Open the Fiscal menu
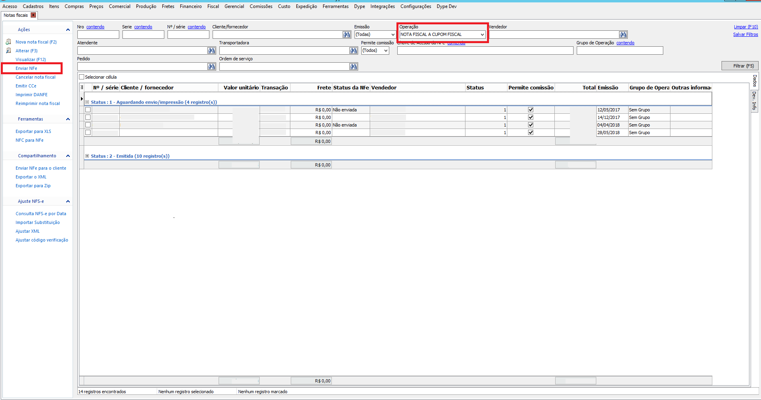The height and width of the screenshot is (400, 761). tap(213, 6)
